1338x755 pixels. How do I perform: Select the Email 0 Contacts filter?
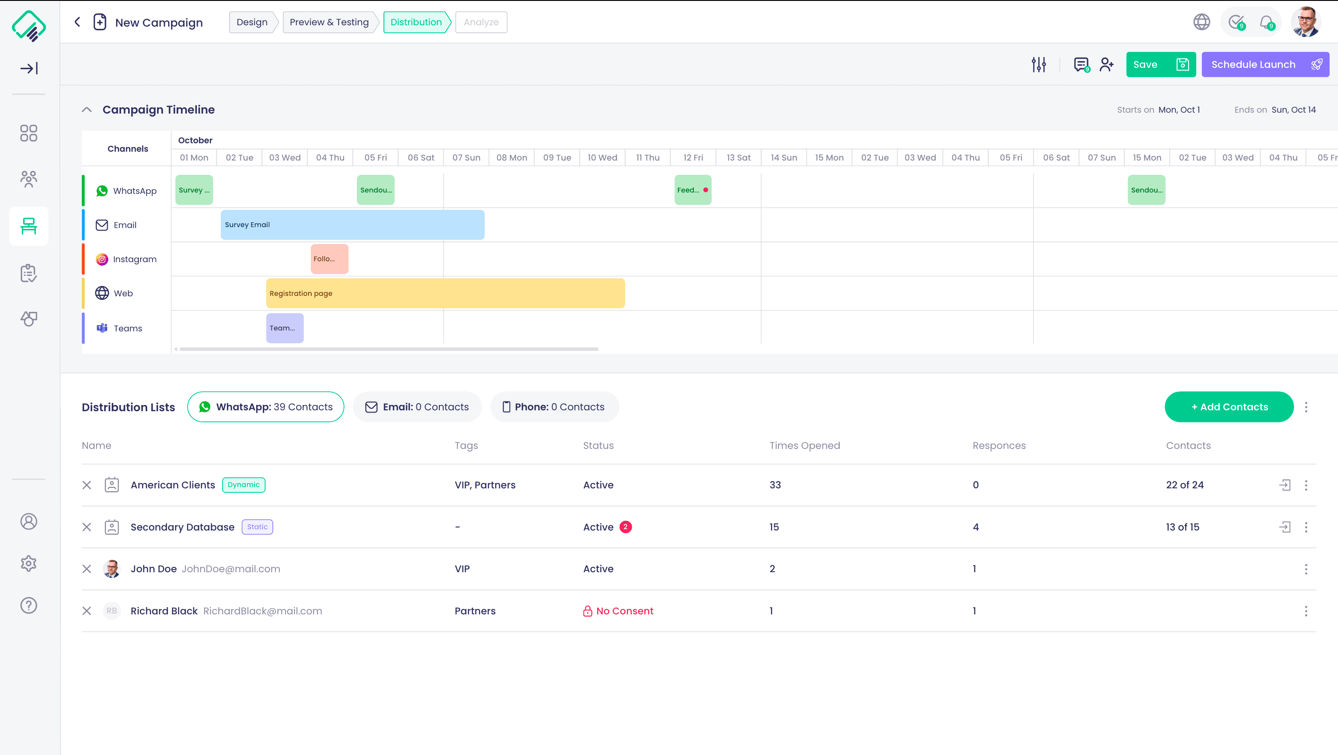tap(417, 407)
